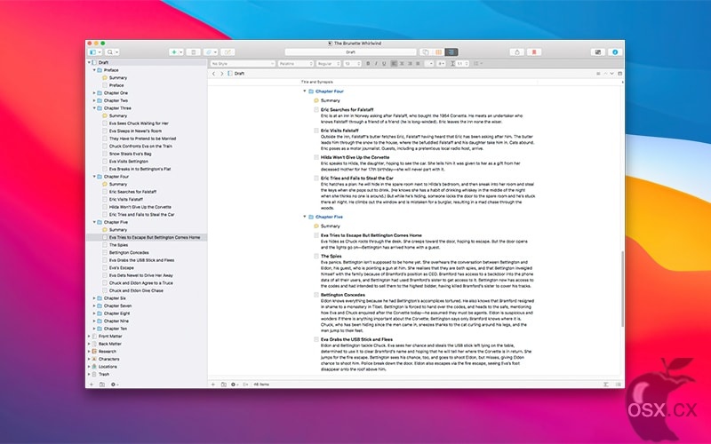
Task: Click the add row plus in outliner footer
Action: (x=213, y=385)
